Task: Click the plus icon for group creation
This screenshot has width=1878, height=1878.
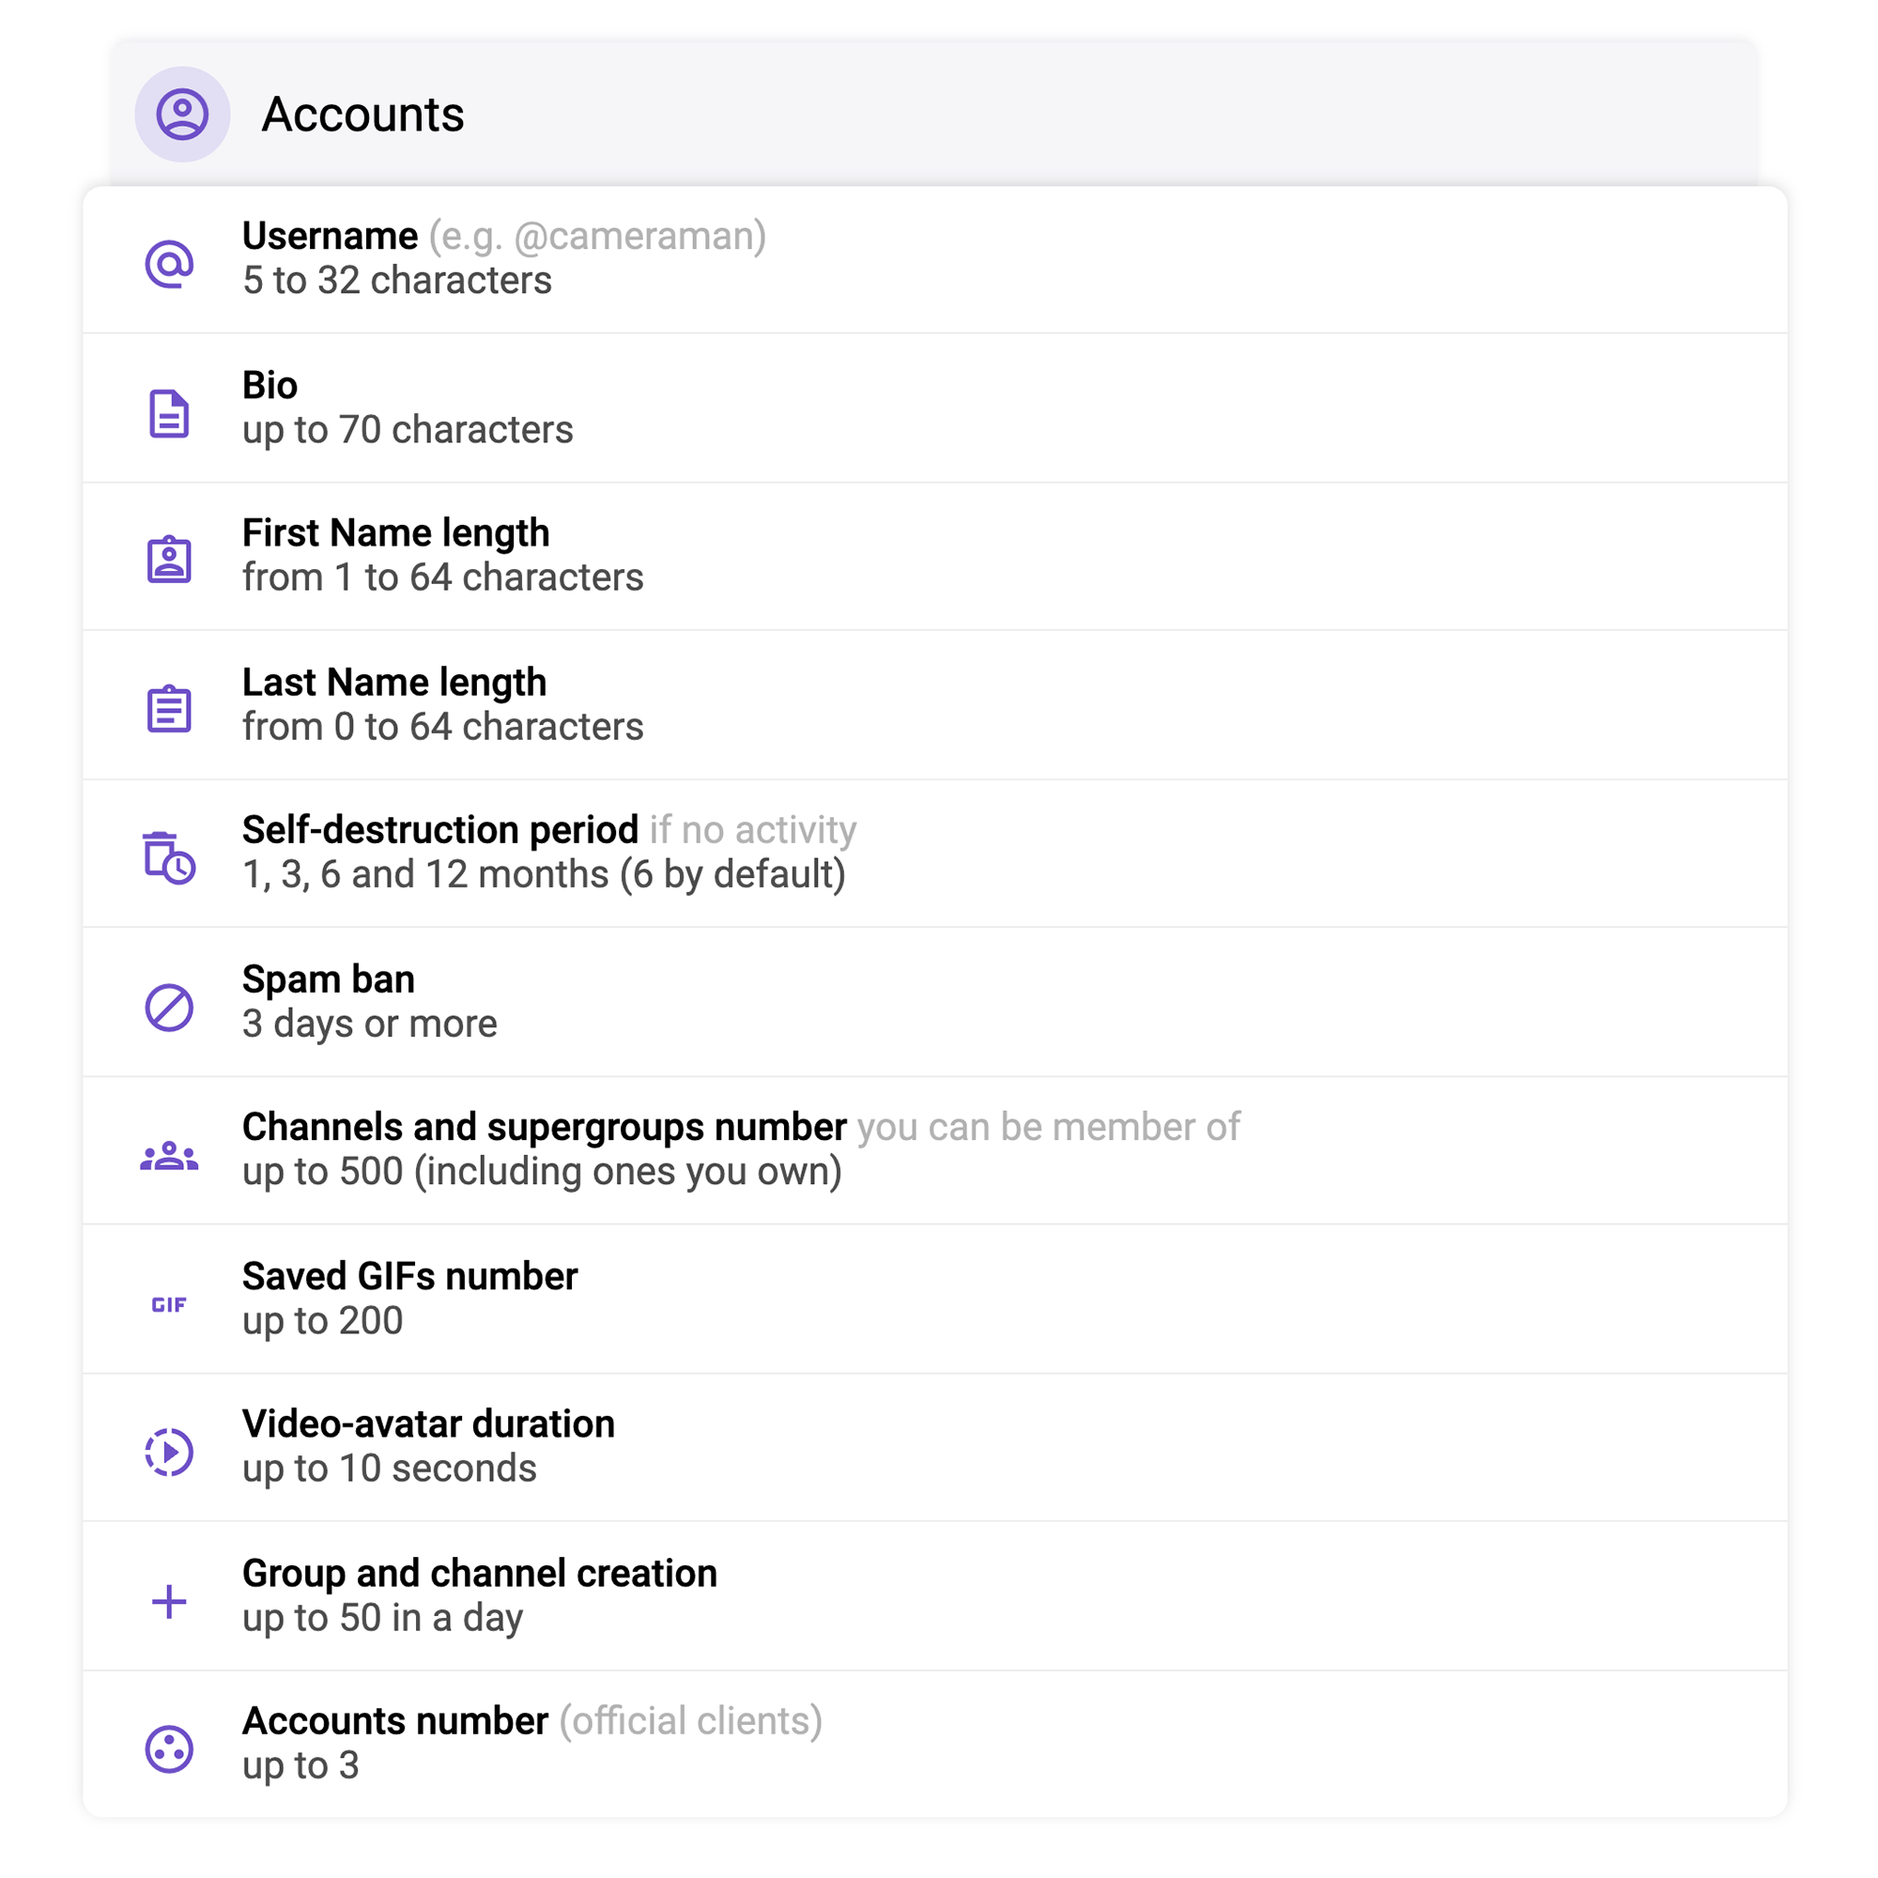Action: tap(169, 1602)
